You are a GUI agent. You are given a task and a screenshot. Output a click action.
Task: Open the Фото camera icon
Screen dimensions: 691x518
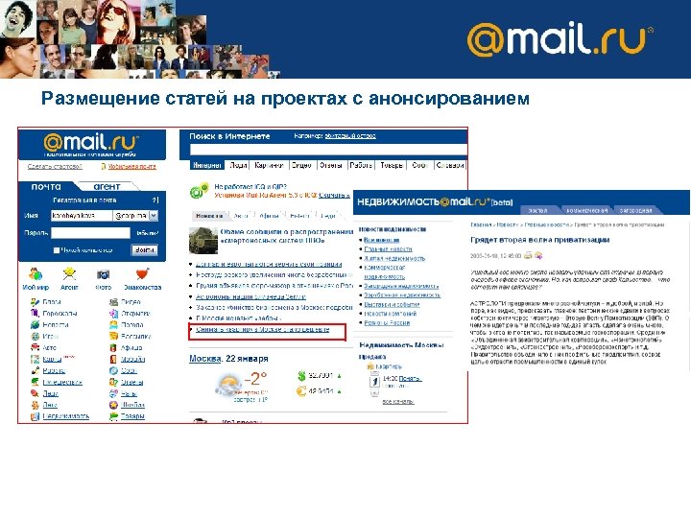pos(103,275)
